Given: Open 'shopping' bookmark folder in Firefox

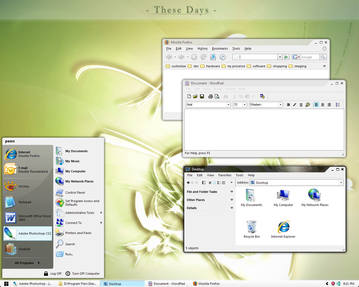Looking at the screenshot, I should (x=277, y=66).
